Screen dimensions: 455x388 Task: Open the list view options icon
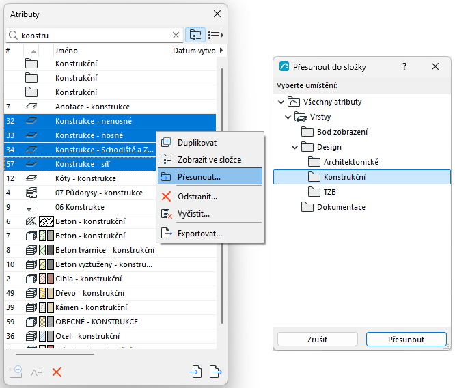coord(216,35)
